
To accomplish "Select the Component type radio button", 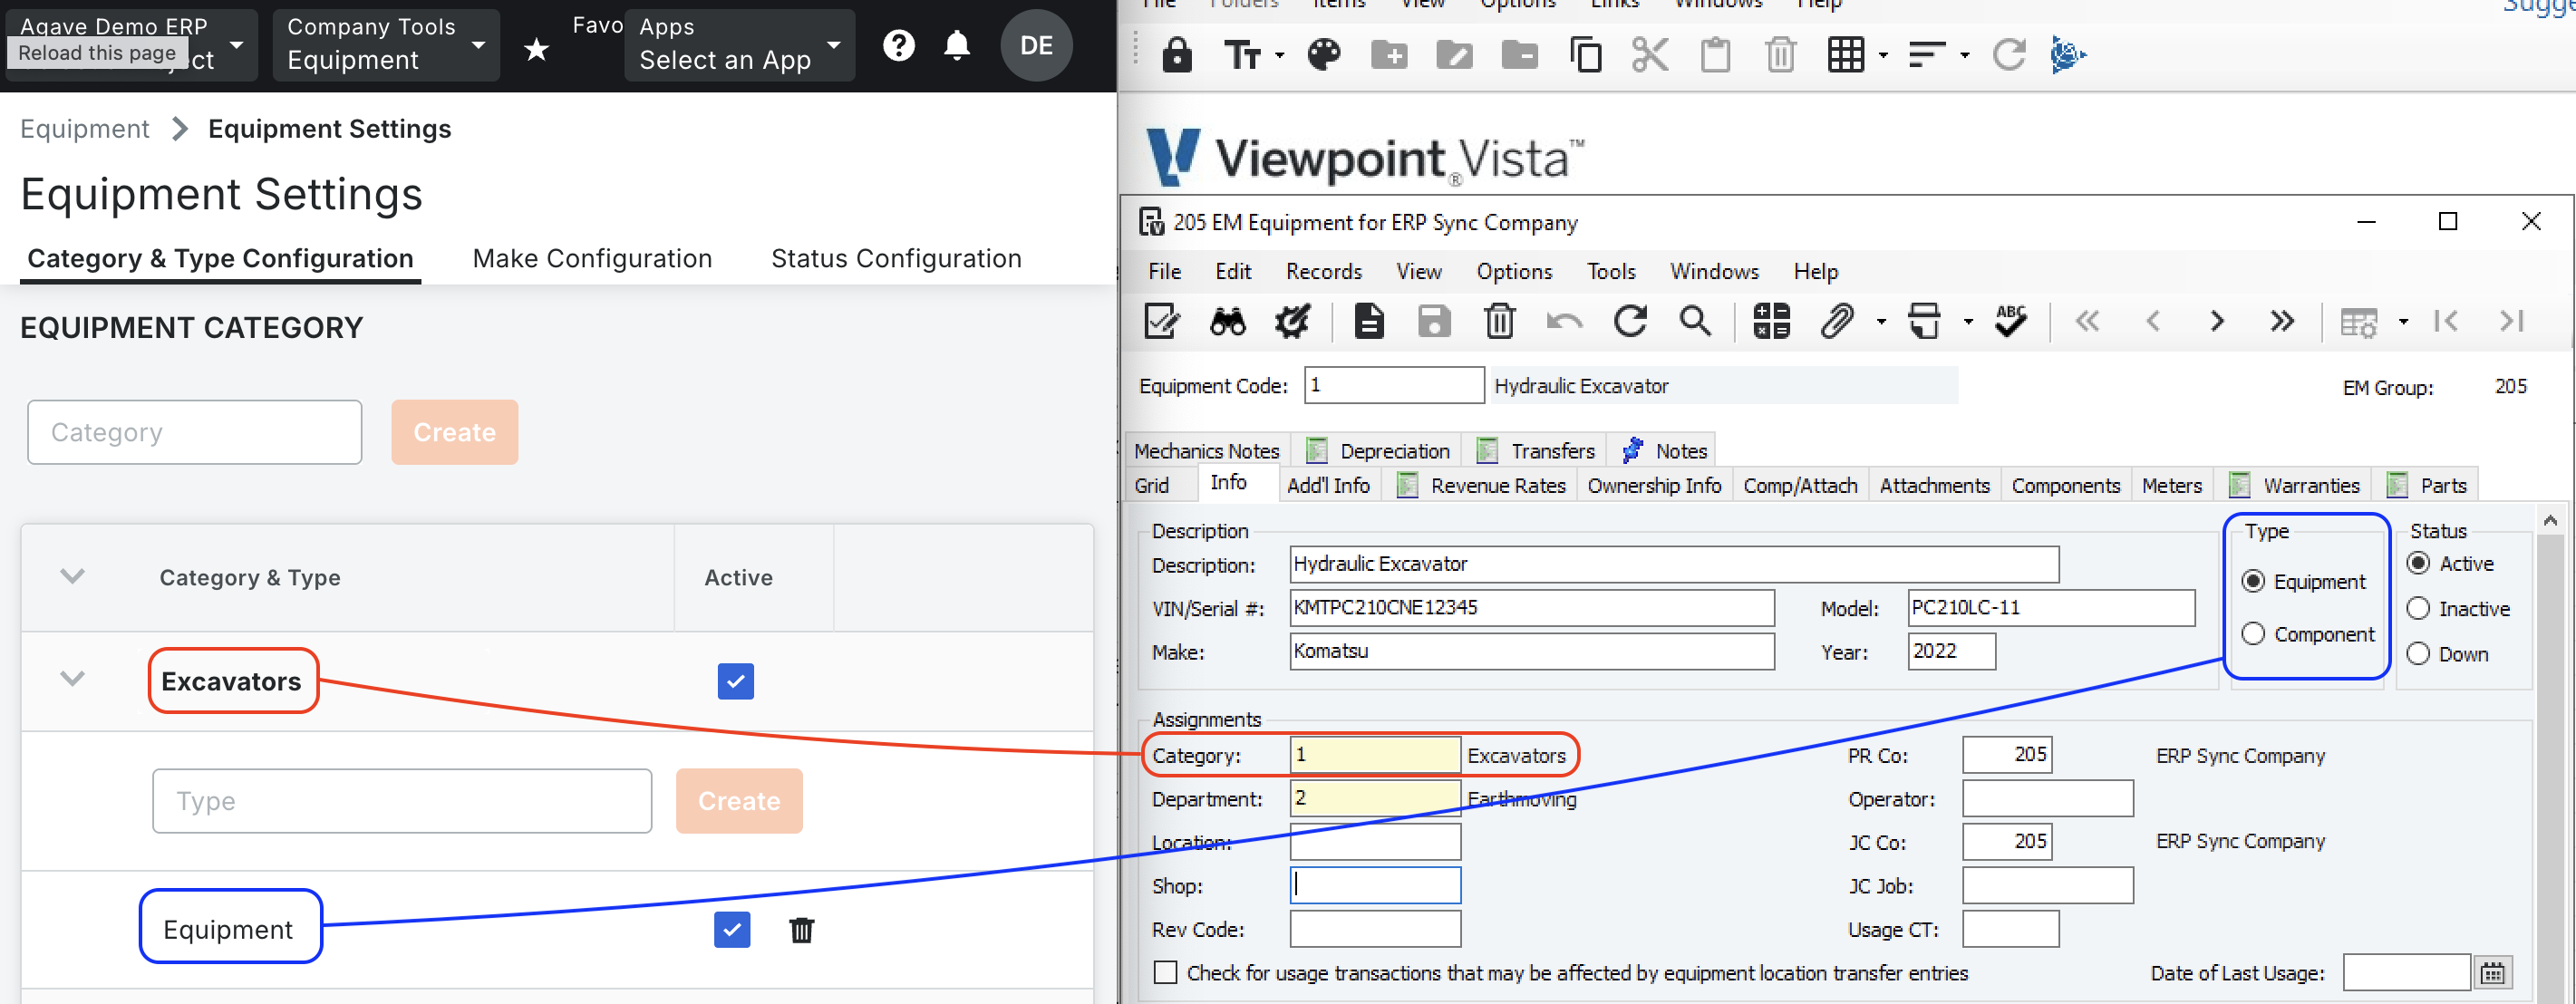I will 2253,634.
